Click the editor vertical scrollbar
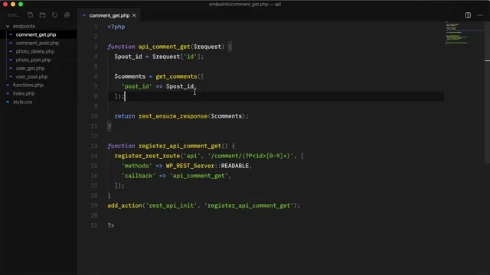 (x=487, y=92)
